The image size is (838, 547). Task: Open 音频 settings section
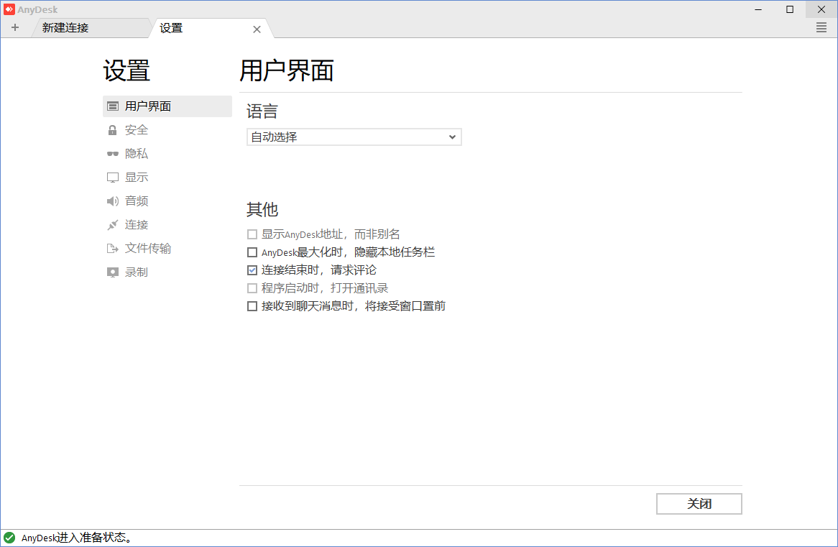167,201
